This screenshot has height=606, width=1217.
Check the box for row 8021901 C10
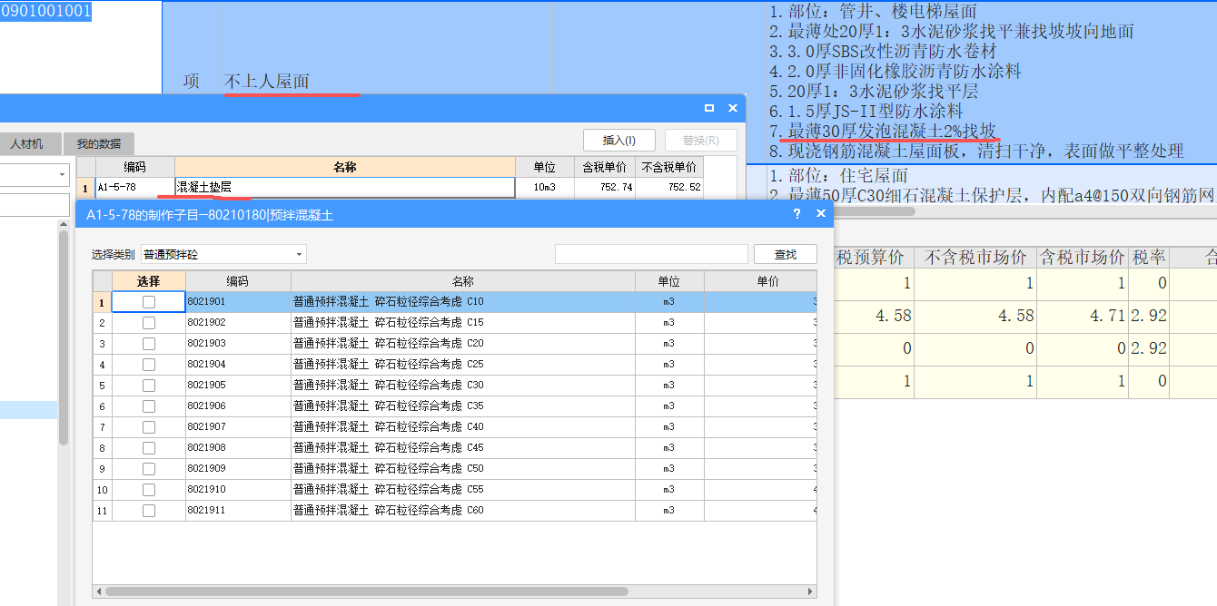(149, 301)
